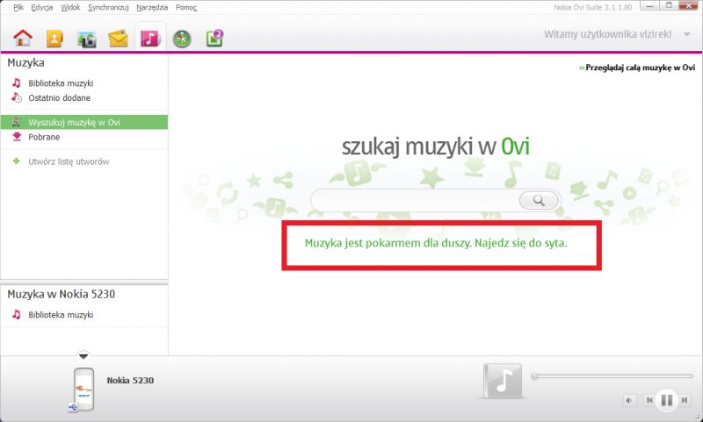Click the USB connection icon on phone
This screenshot has width=703, height=422.
pos(73,407)
